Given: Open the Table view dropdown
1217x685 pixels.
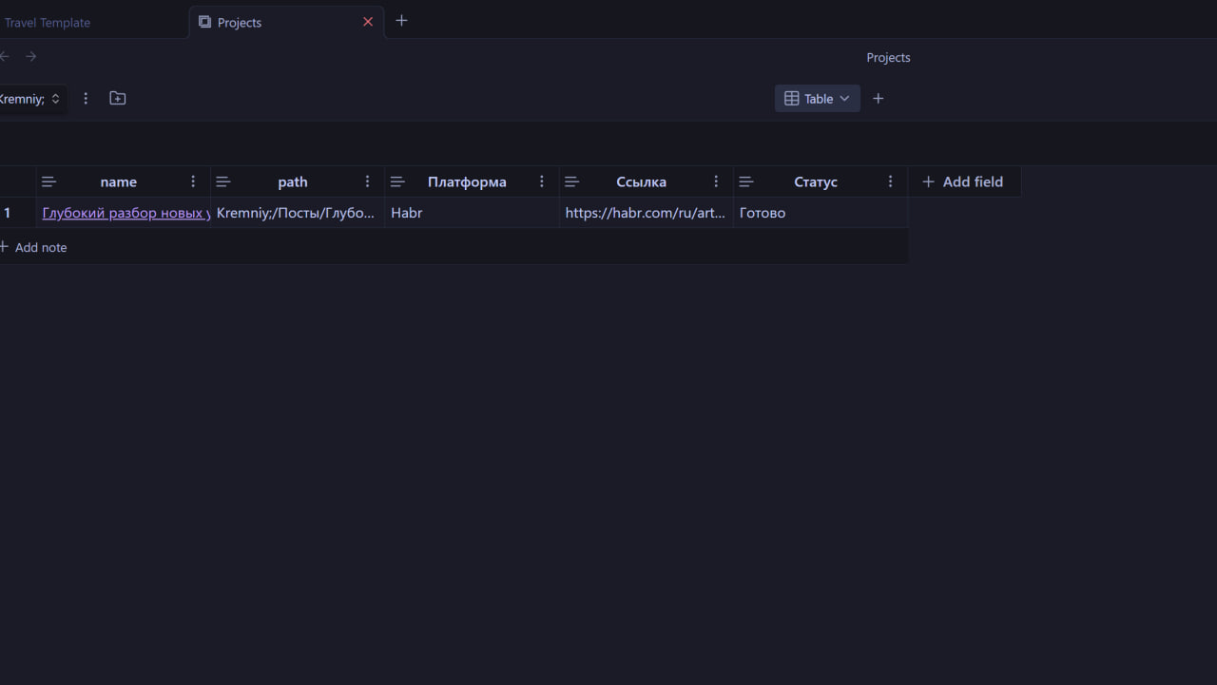Looking at the screenshot, I should 818,99.
